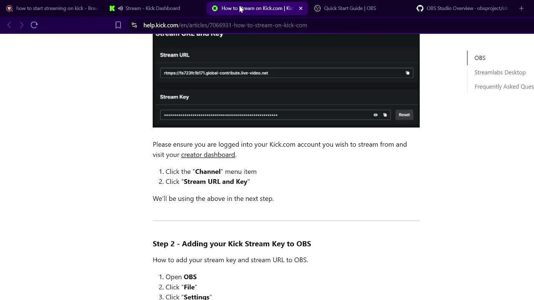Follow the 'creator dashboard' link
The height and width of the screenshot is (300, 534).
point(208,155)
